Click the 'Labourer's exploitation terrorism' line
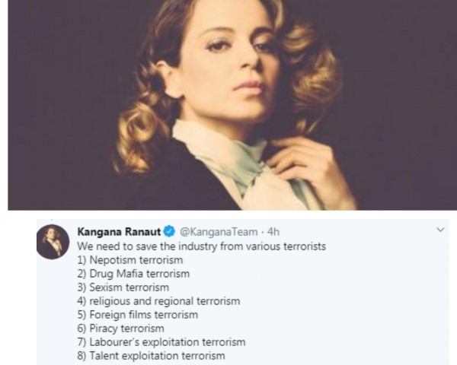The image size is (457, 365). pyautogui.click(x=161, y=342)
